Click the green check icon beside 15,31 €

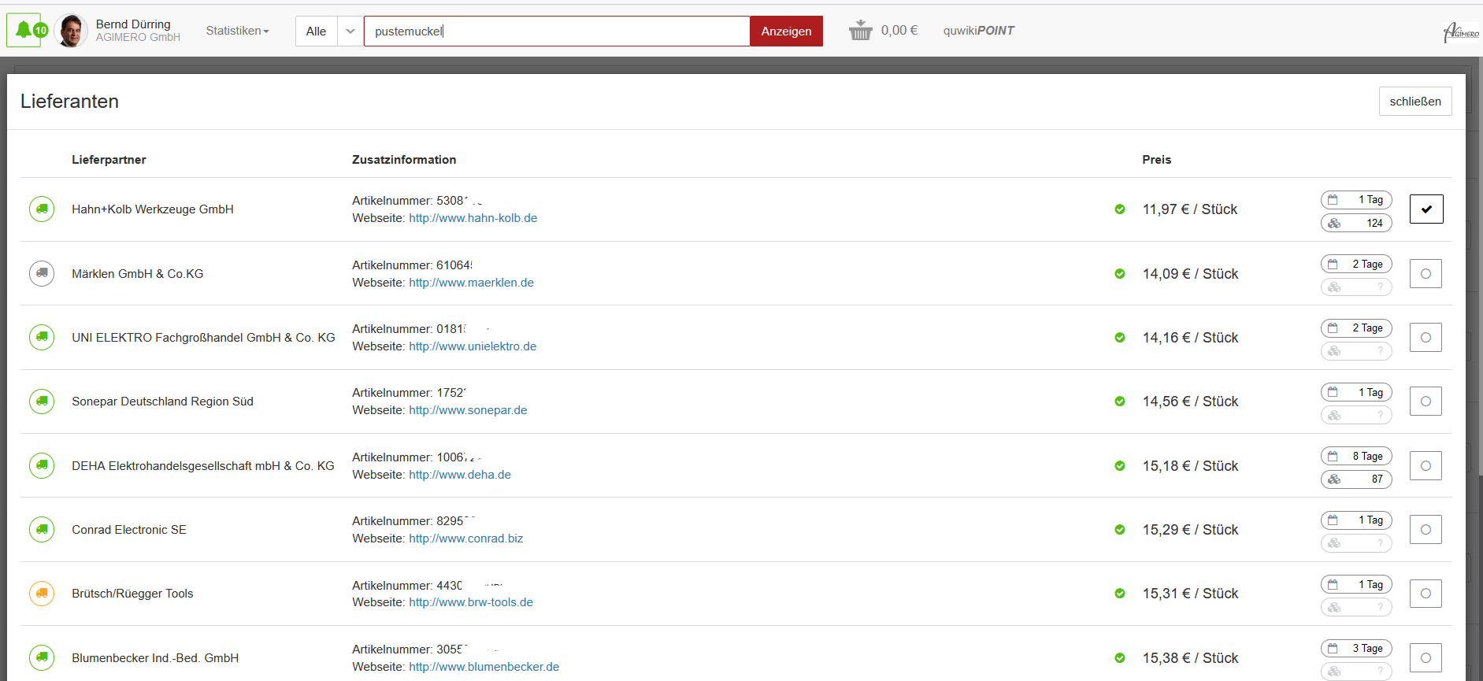click(x=1120, y=594)
